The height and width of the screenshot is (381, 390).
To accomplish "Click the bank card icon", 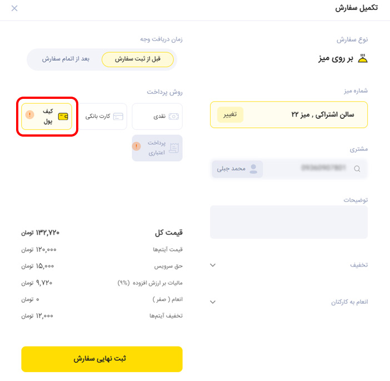I will [x=118, y=117].
